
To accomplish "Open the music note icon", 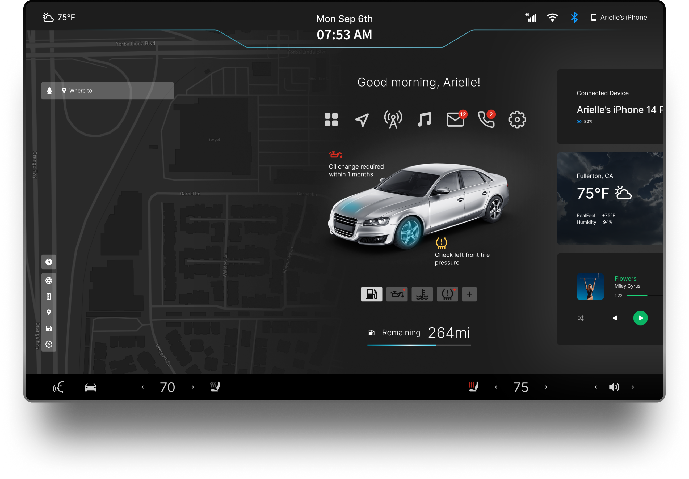I will coord(424,119).
